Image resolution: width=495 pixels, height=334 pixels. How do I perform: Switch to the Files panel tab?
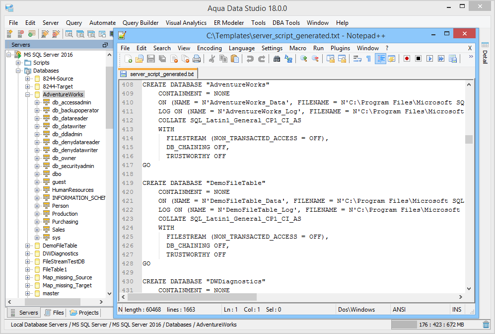coord(54,313)
